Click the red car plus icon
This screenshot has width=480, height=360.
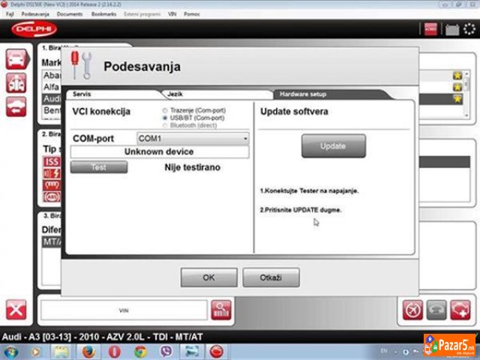[x=460, y=310]
